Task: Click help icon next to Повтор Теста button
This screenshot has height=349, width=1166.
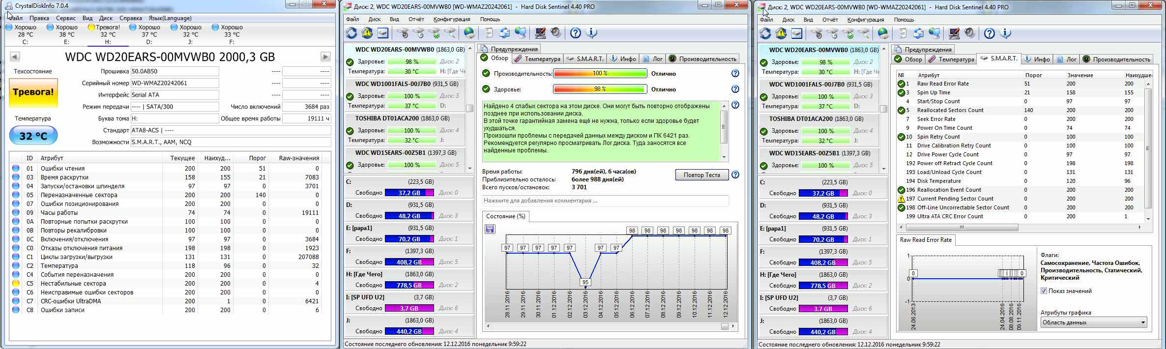Action: pos(735,174)
